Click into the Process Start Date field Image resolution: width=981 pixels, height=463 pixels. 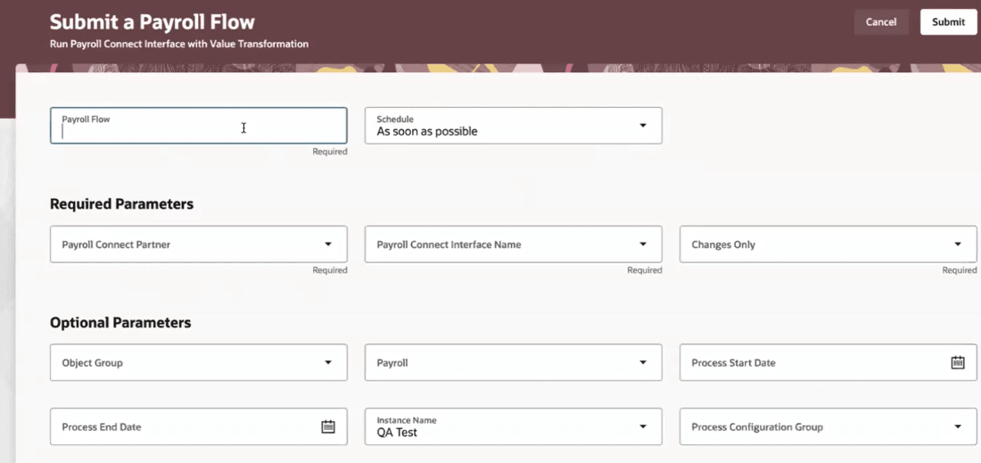(x=828, y=362)
